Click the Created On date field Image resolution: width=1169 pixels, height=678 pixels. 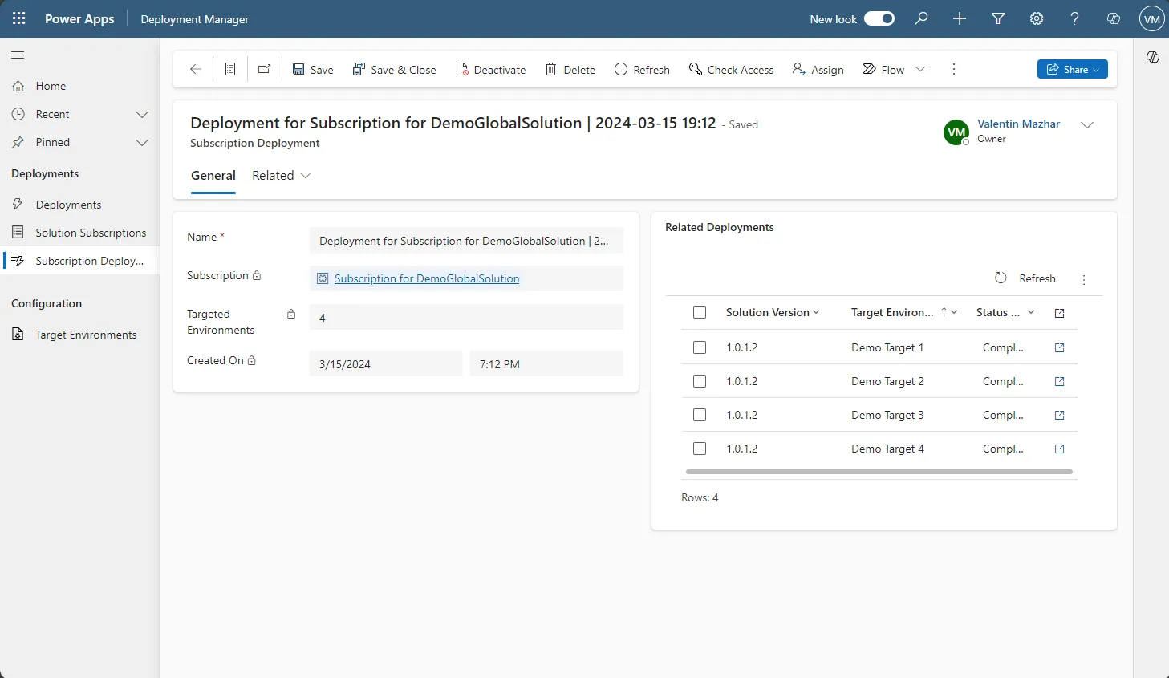tap(386, 363)
